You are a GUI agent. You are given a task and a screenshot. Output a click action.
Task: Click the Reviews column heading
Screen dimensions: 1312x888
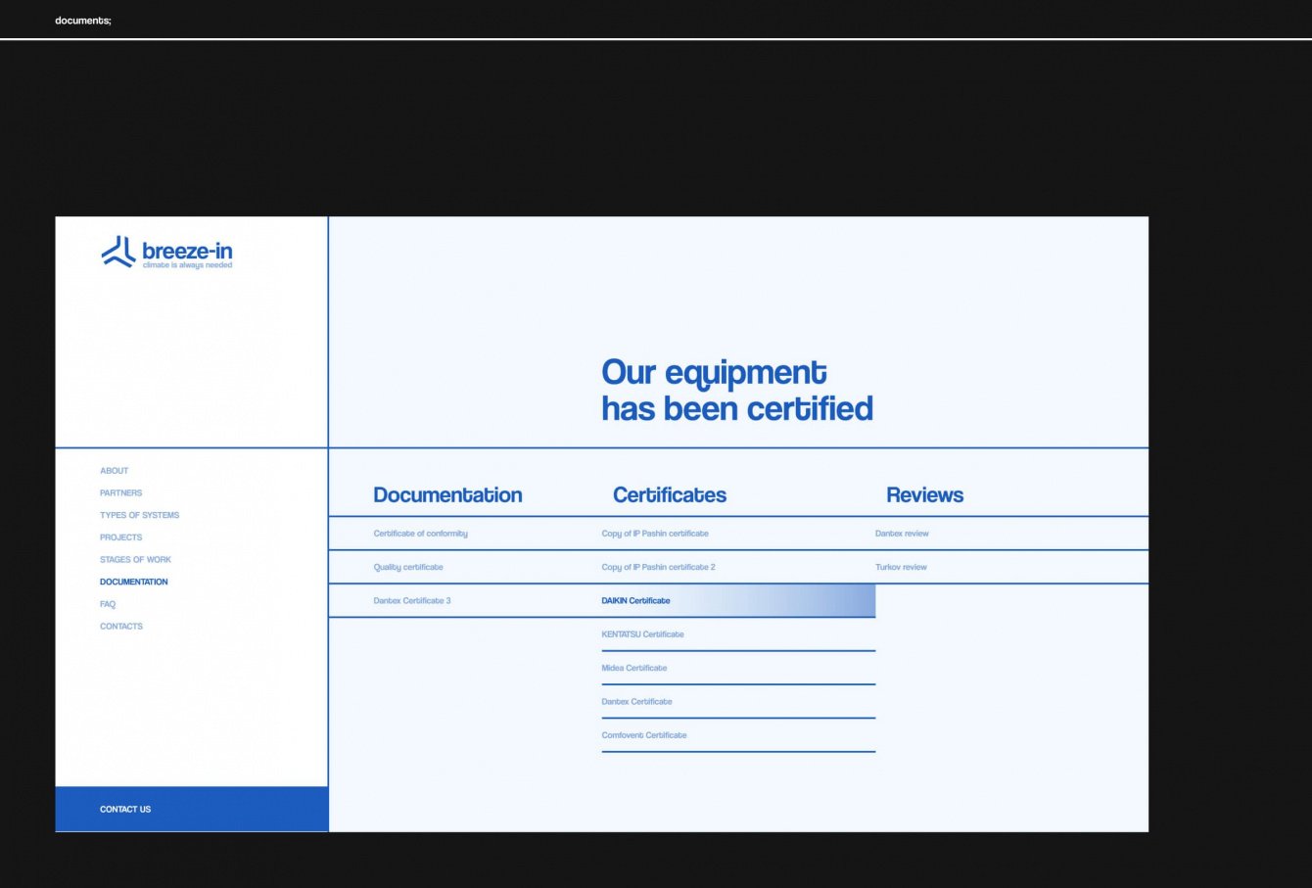924,495
